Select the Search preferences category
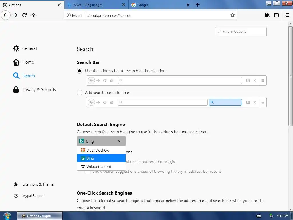Image resolution: width=293 pixels, height=220 pixels. coord(24,76)
